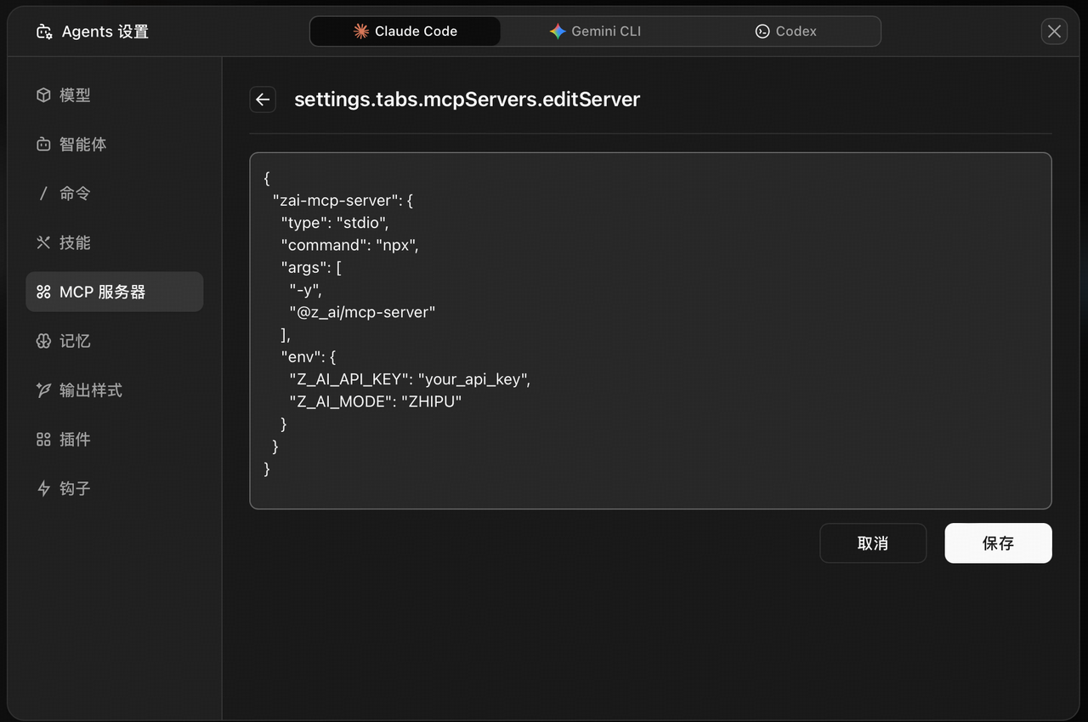1088x722 pixels.
Task: Click the Gemini CLI star icon
Action: pos(558,31)
